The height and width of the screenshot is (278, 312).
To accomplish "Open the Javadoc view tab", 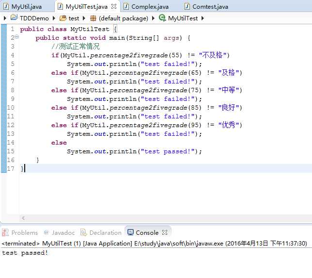I will [63, 232].
